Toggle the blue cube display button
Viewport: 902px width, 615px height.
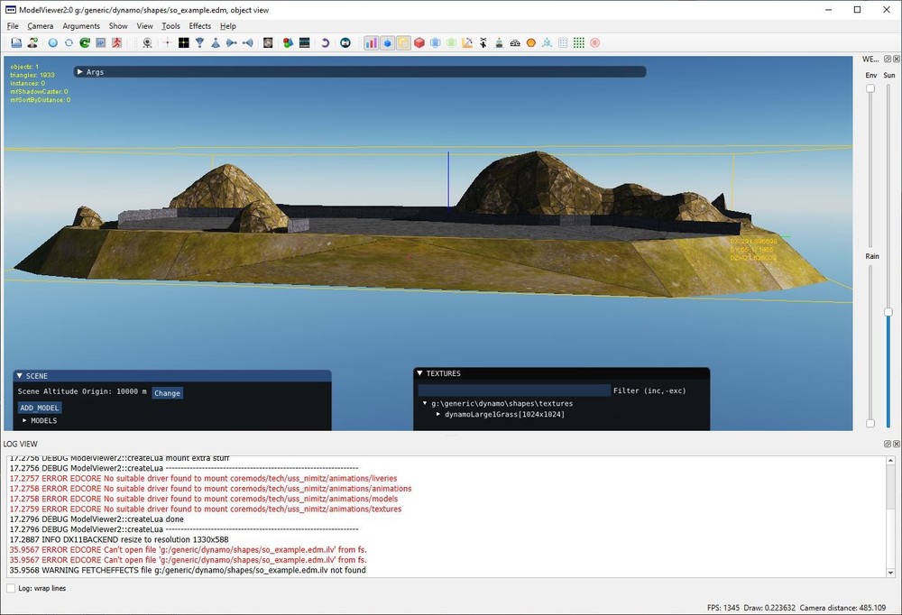[x=387, y=42]
